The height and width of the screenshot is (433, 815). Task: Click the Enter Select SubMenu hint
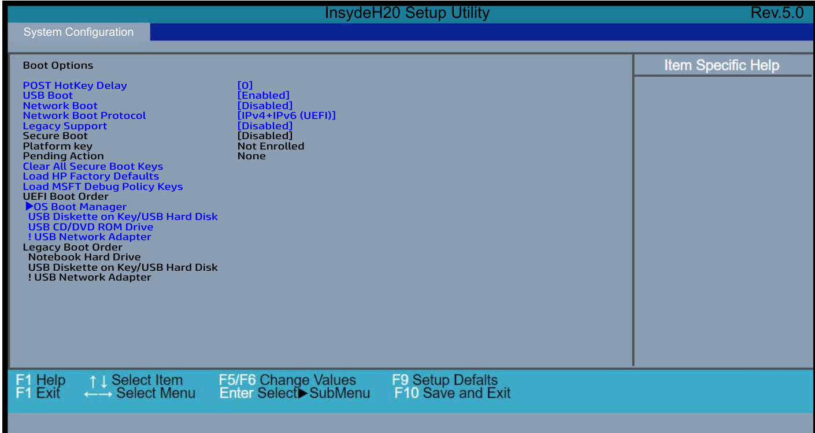pos(295,394)
